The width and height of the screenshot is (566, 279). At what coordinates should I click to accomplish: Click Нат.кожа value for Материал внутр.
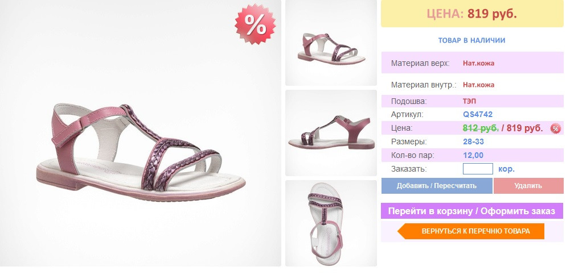click(x=478, y=85)
